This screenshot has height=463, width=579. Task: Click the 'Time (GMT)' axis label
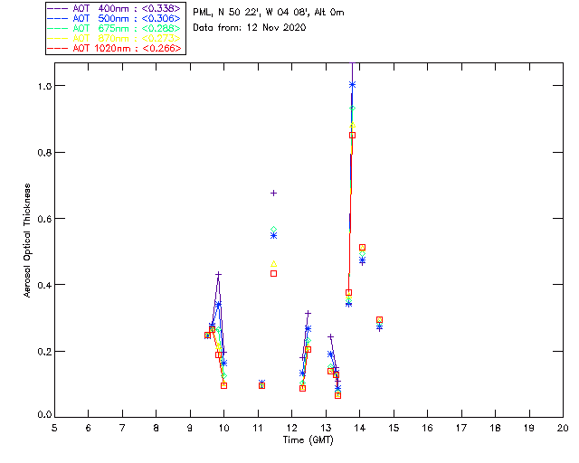pyautogui.click(x=308, y=439)
